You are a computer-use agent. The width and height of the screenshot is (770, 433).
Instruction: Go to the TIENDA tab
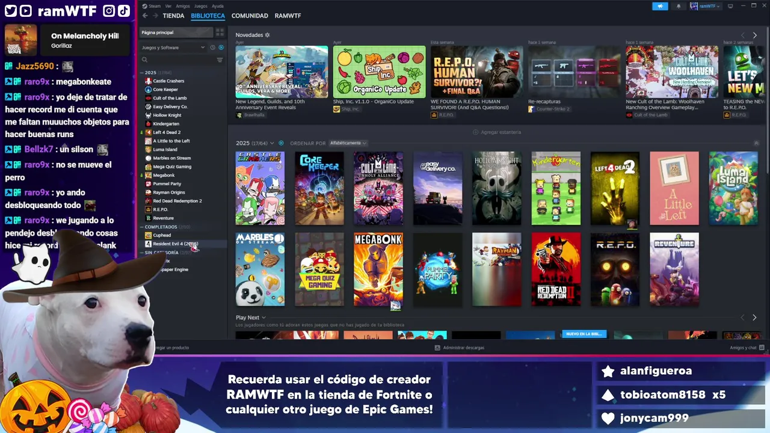173,16
